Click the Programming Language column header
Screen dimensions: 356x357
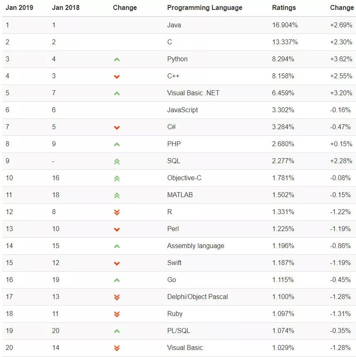pos(205,7)
